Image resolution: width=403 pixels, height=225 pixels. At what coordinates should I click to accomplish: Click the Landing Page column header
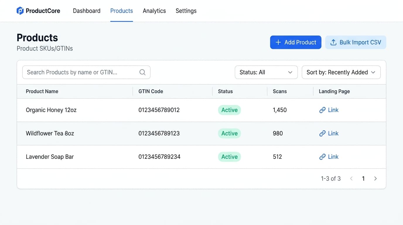click(334, 91)
